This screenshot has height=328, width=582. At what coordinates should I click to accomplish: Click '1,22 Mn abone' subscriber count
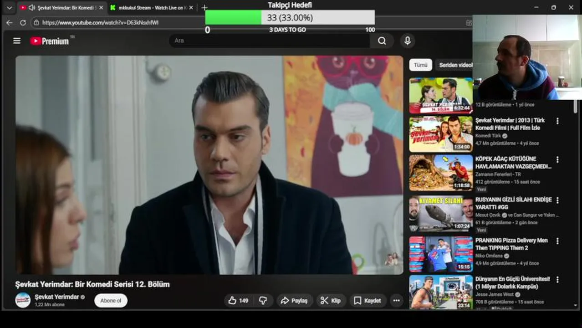click(x=50, y=305)
